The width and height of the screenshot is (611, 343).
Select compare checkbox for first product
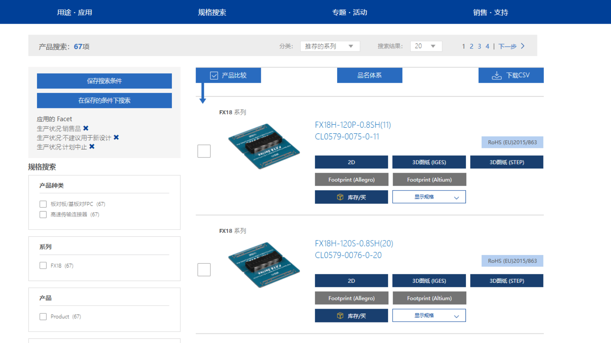(204, 151)
